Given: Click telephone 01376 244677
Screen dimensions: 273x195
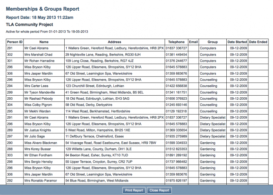Looking at the screenshot, I should 176,61.
